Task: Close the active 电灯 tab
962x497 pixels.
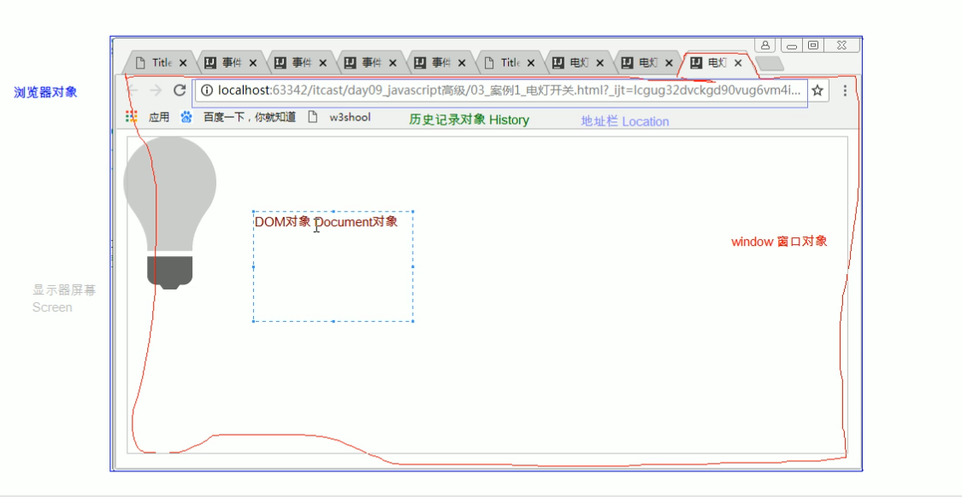Action: tap(738, 62)
